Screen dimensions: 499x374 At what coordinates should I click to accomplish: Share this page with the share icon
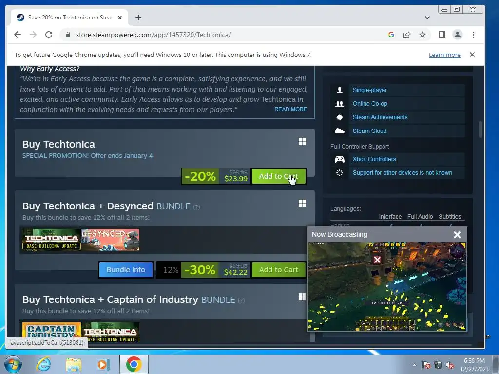[407, 35]
